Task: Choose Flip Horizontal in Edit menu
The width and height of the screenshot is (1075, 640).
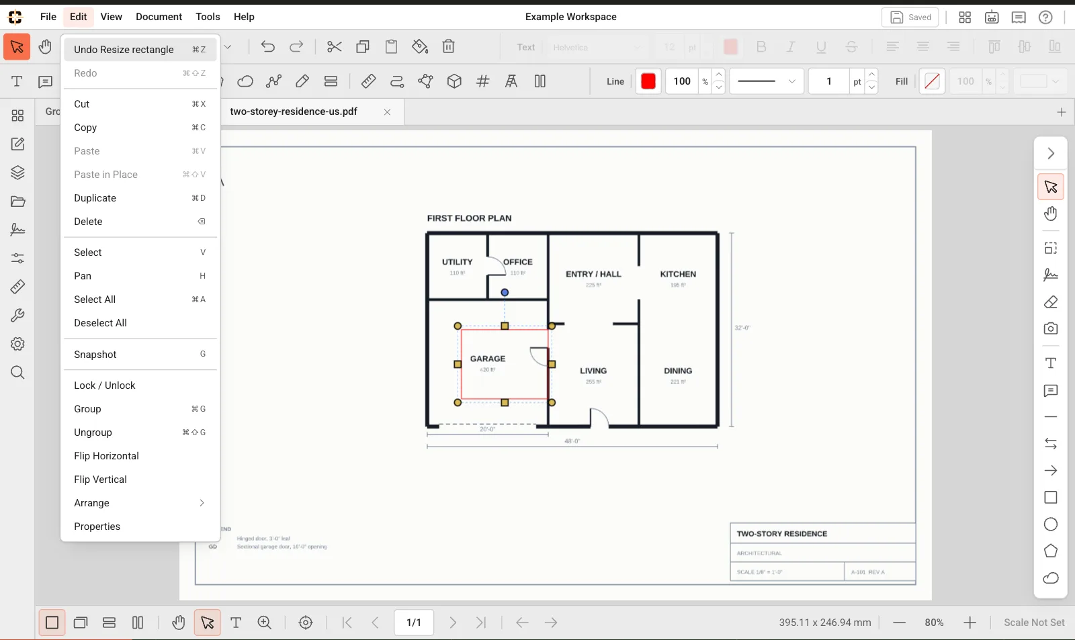Action: 140,456
